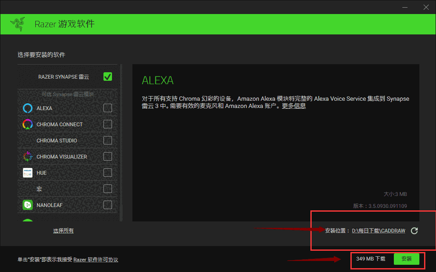Open the 更多信息 link
The height and width of the screenshot is (272, 436).
click(x=294, y=106)
